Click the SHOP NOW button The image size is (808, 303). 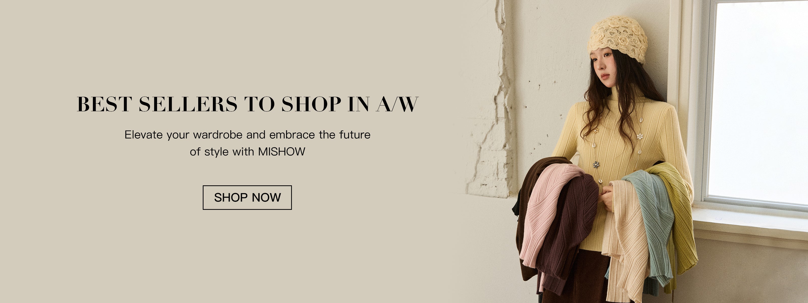[x=247, y=197]
